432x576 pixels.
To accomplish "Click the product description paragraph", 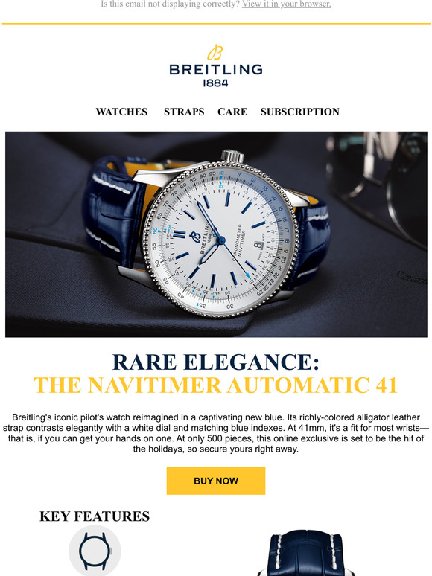I will (216, 433).
